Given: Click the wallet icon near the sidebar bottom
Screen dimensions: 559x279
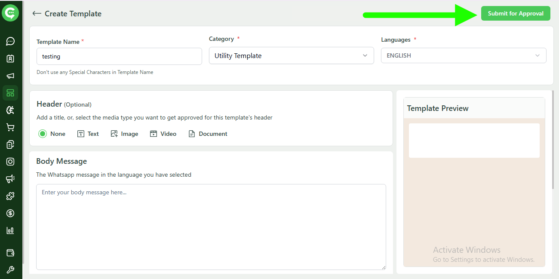Looking at the screenshot, I should [x=10, y=252].
